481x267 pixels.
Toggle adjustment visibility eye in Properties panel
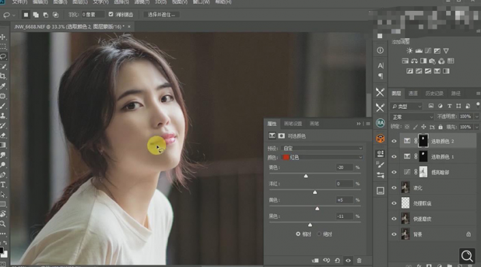pyautogui.click(x=348, y=261)
